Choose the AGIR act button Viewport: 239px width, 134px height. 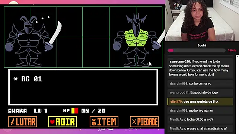[x=62, y=122]
